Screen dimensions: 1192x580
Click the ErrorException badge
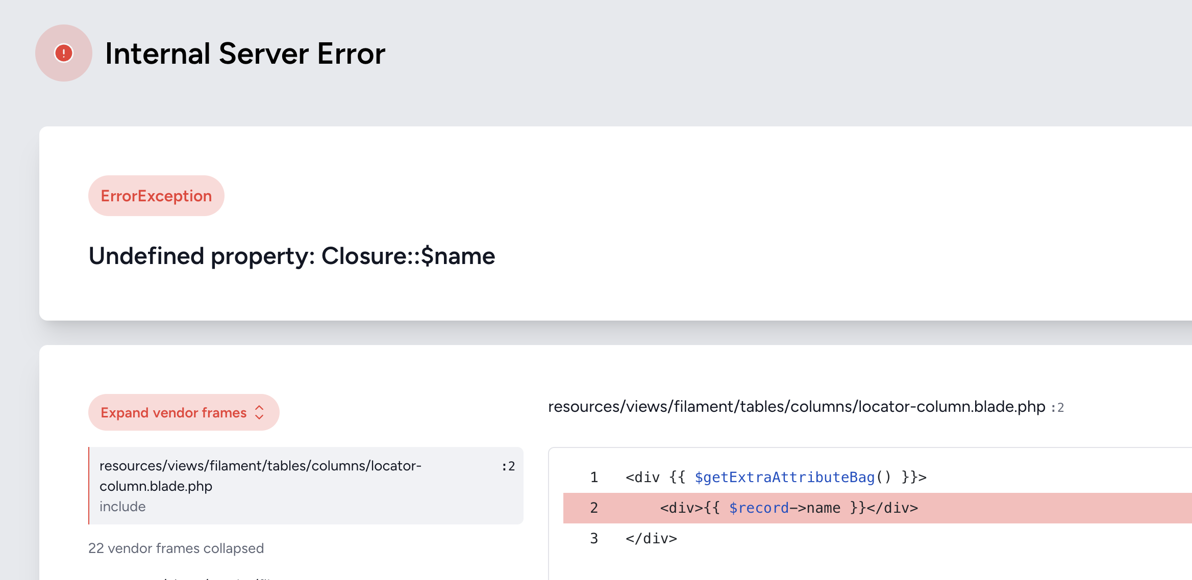tap(156, 196)
